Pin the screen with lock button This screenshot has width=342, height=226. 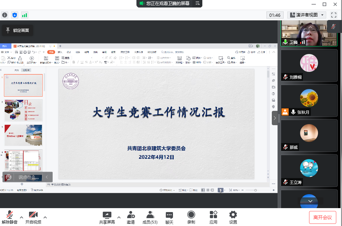tap(18, 31)
